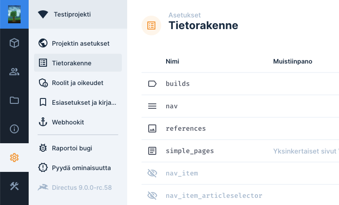Open Roolit ja oikeudet
This screenshot has height=205, width=339.
78,83
